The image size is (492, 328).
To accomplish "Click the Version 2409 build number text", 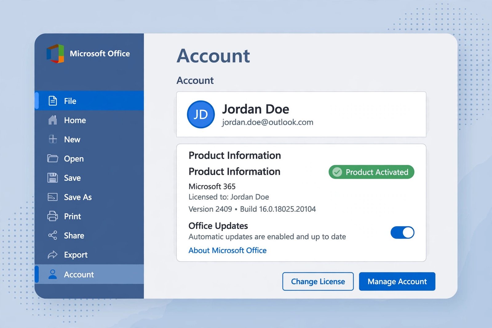I will tap(252, 209).
